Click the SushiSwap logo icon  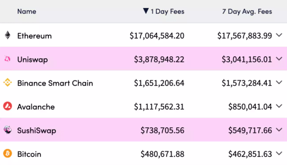[8, 130]
